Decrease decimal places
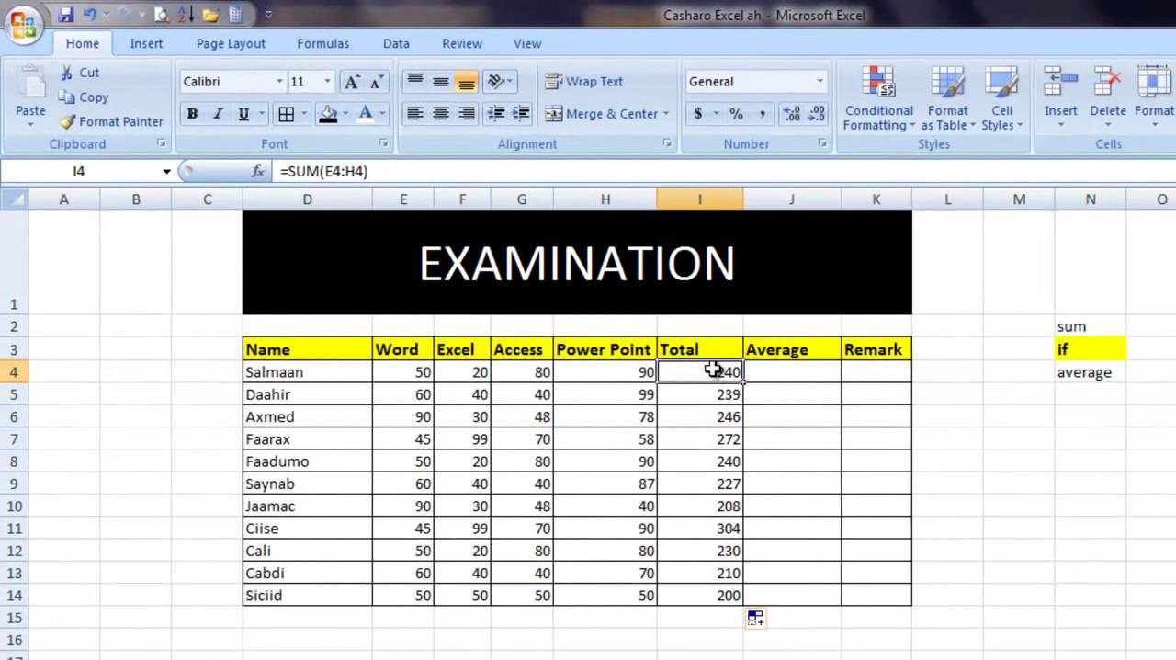This screenshot has height=660, width=1176. click(816, 114)
